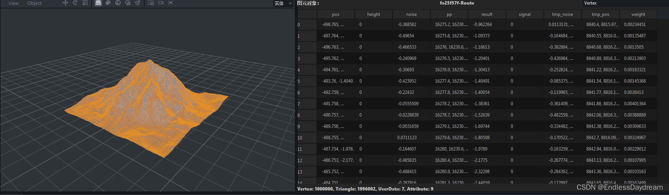Click the pp column header
Image resolution: width=669 pixels, height=195 pixels.
449,14
